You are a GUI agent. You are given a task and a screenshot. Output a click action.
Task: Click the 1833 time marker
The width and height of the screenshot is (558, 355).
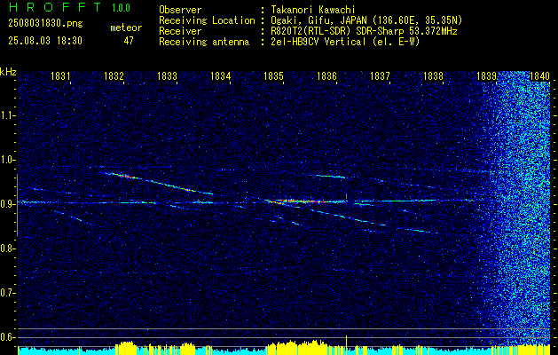(167, 75)
